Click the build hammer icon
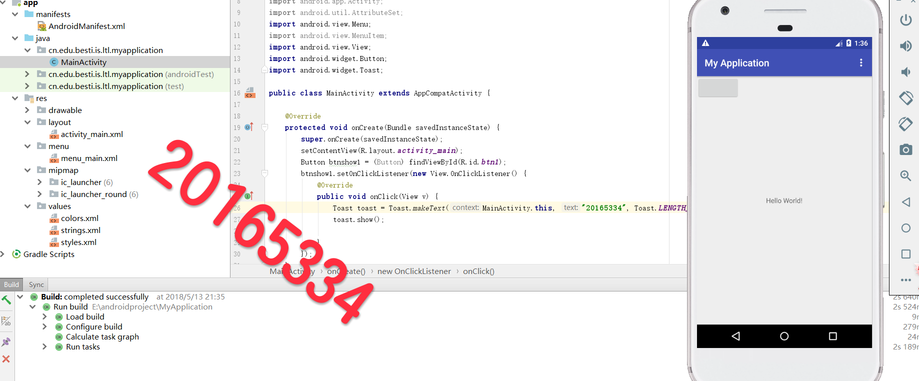Image resolution: width=919 pixels, height=381 pixels. (6, 300)
